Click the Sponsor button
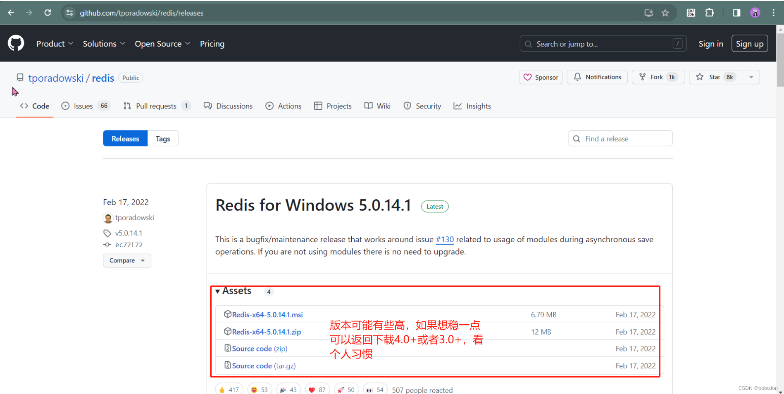The height and width of the screenshot is (394, 784). click(541, 77)
